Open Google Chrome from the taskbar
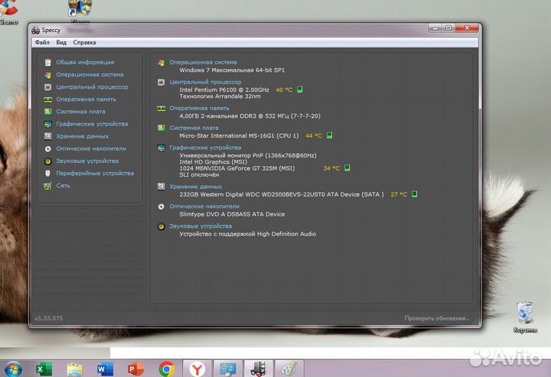The width and height of the screenshot is (551, 377). coord(167,369)
